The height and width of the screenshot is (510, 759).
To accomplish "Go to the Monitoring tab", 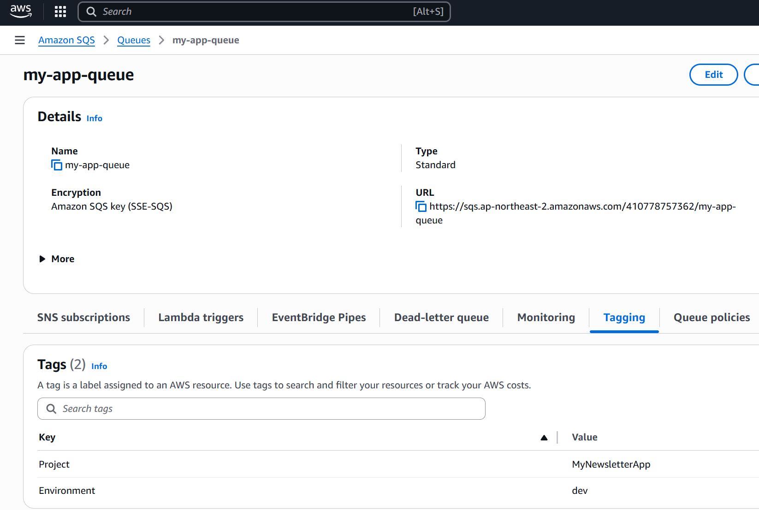I will 546,317.
